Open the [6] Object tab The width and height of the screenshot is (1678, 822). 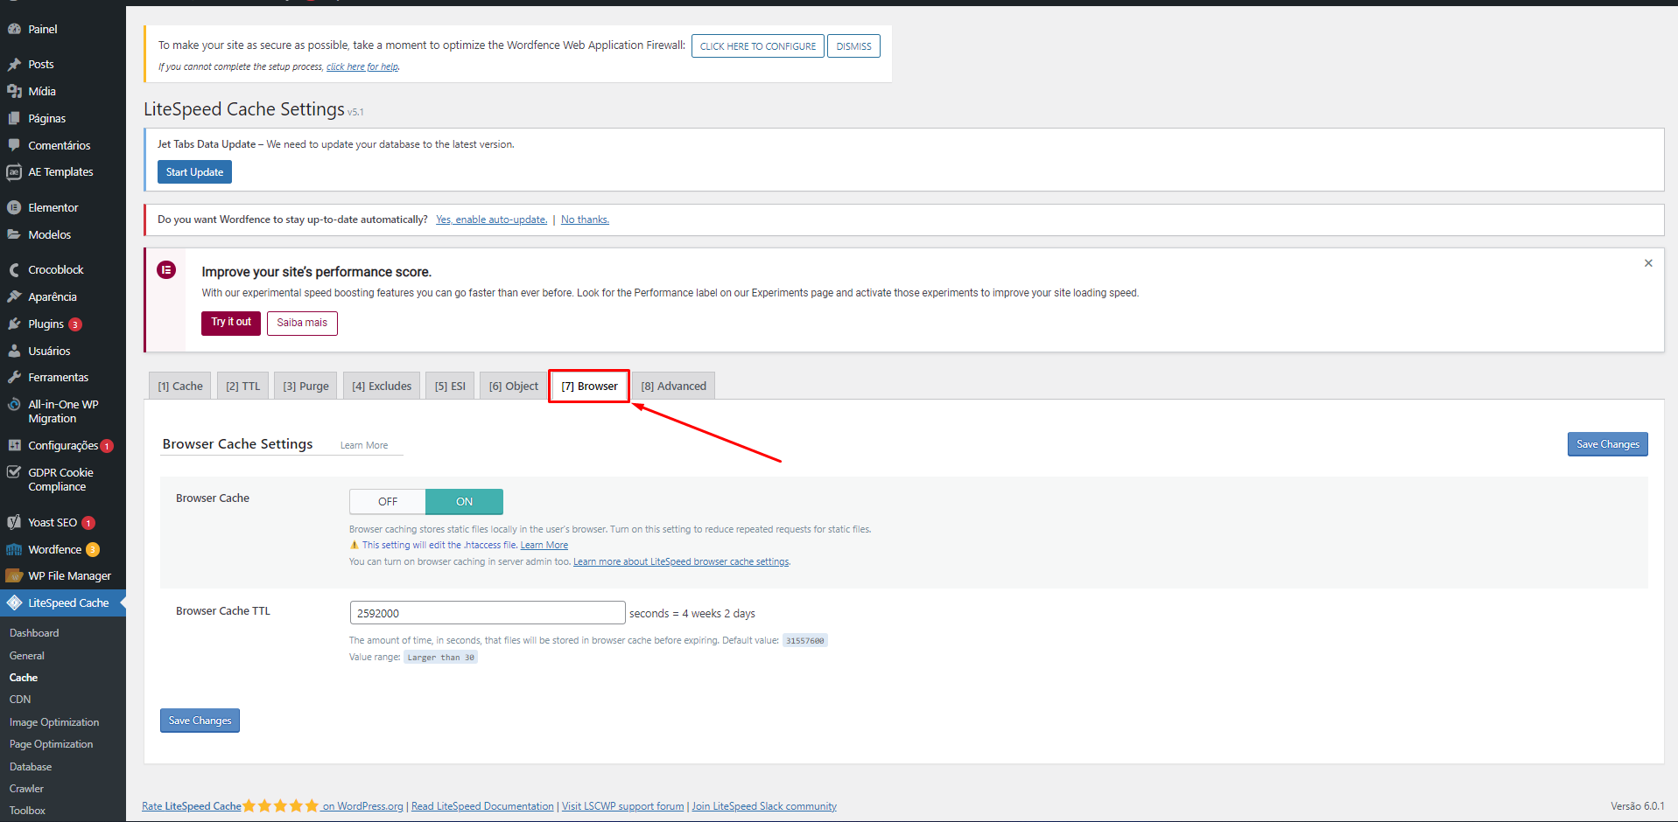click(x=513, y=386)
